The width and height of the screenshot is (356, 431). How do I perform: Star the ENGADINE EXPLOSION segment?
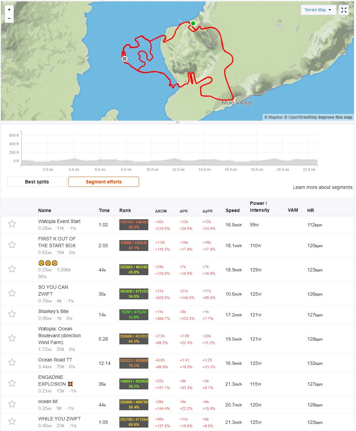pos(12,383)
